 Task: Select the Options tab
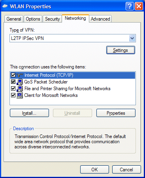tap(33, 19)
